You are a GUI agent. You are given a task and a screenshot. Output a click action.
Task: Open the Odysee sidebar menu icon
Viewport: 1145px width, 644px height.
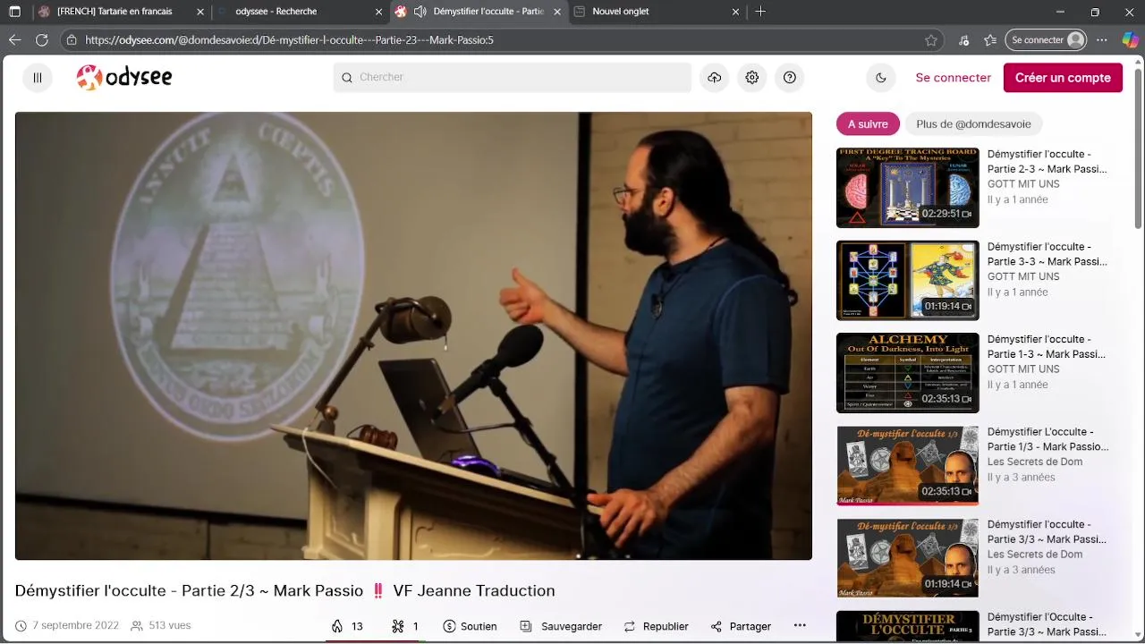38,78
